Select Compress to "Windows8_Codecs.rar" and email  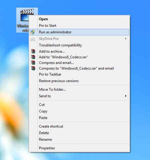pos(79,68)
